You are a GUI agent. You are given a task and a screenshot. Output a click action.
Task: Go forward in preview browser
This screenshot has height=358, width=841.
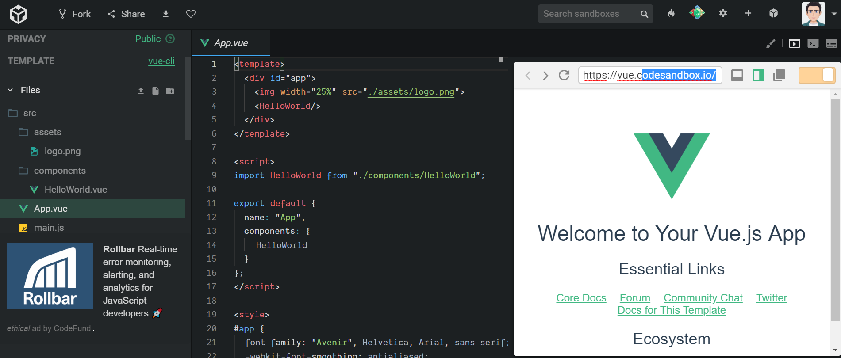pyautogui.click(x=545, y=76)
